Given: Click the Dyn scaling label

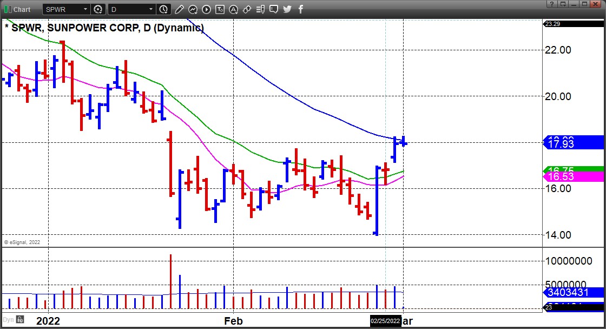Looking at the screenshot, I should tap(8, 320).
